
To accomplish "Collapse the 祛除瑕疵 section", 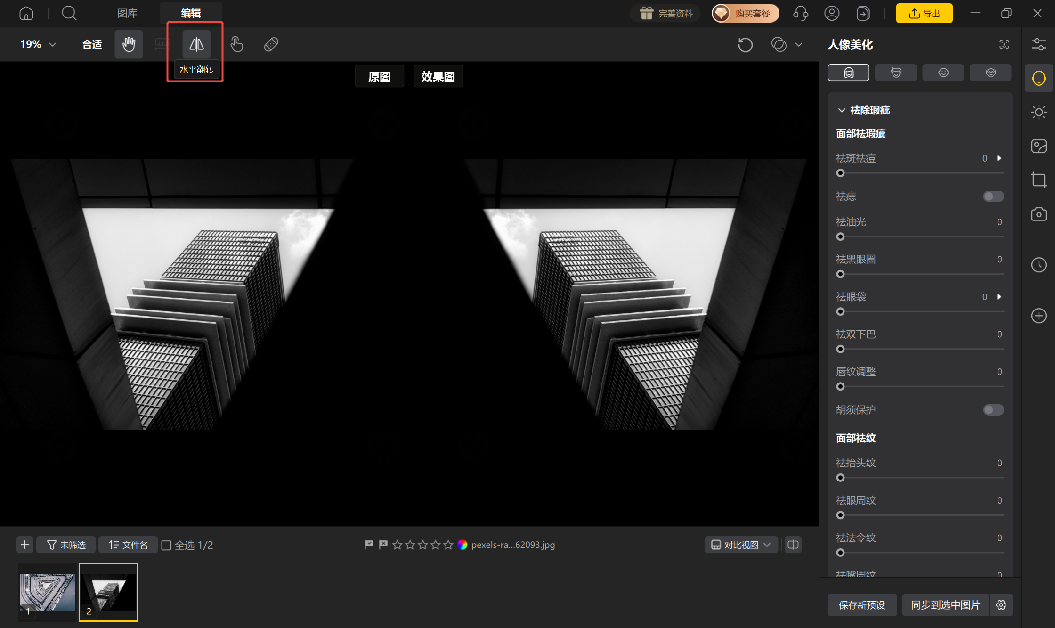I will (842, 110).
